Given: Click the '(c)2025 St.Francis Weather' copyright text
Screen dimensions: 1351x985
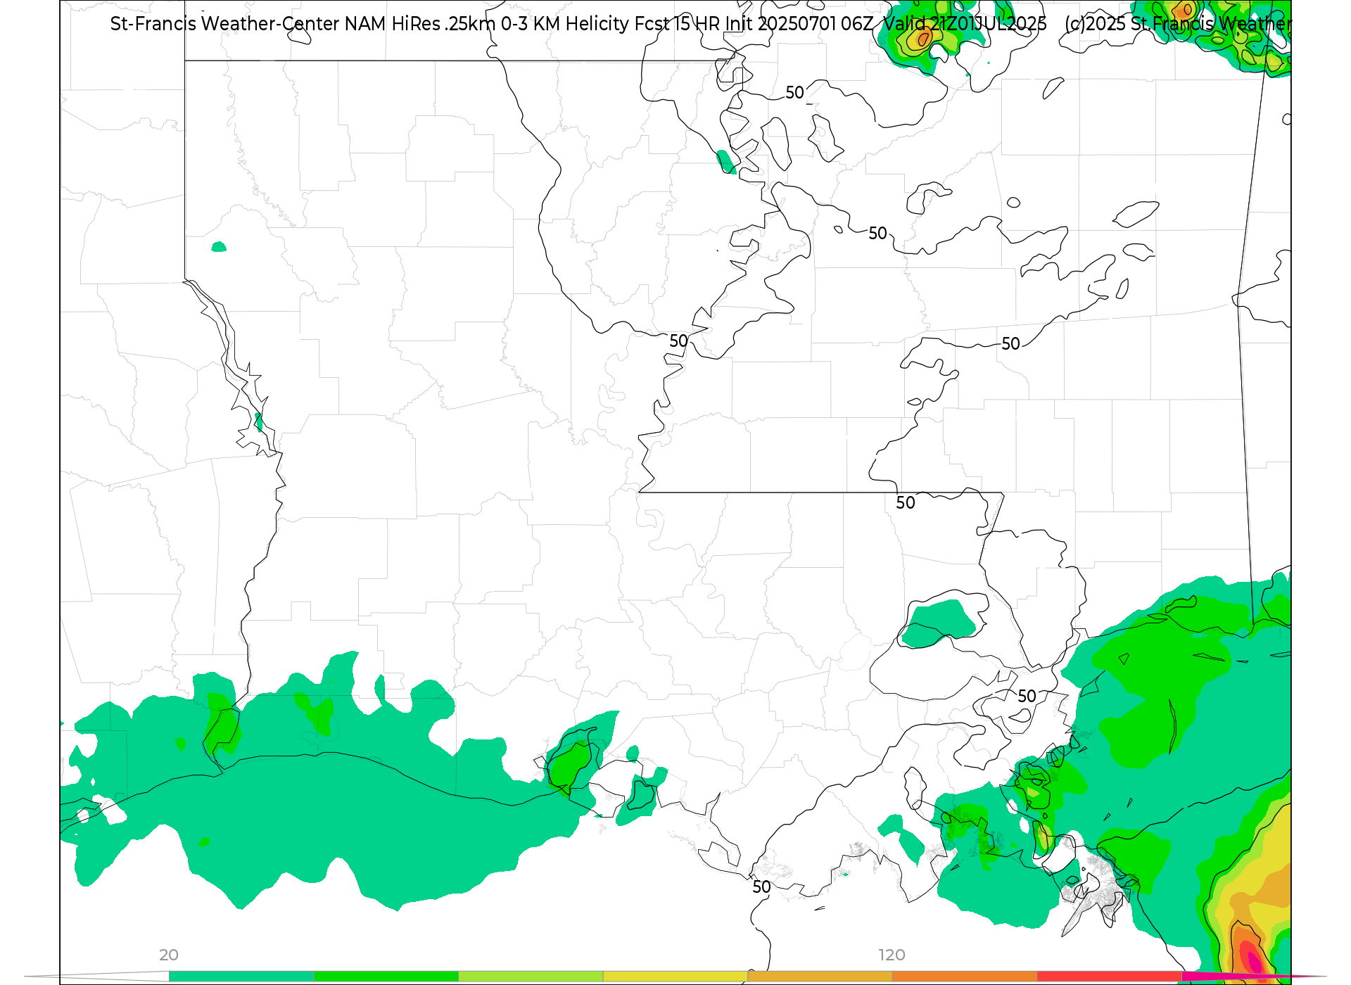Looking at the screenshot, I should tap(1178, 24).
